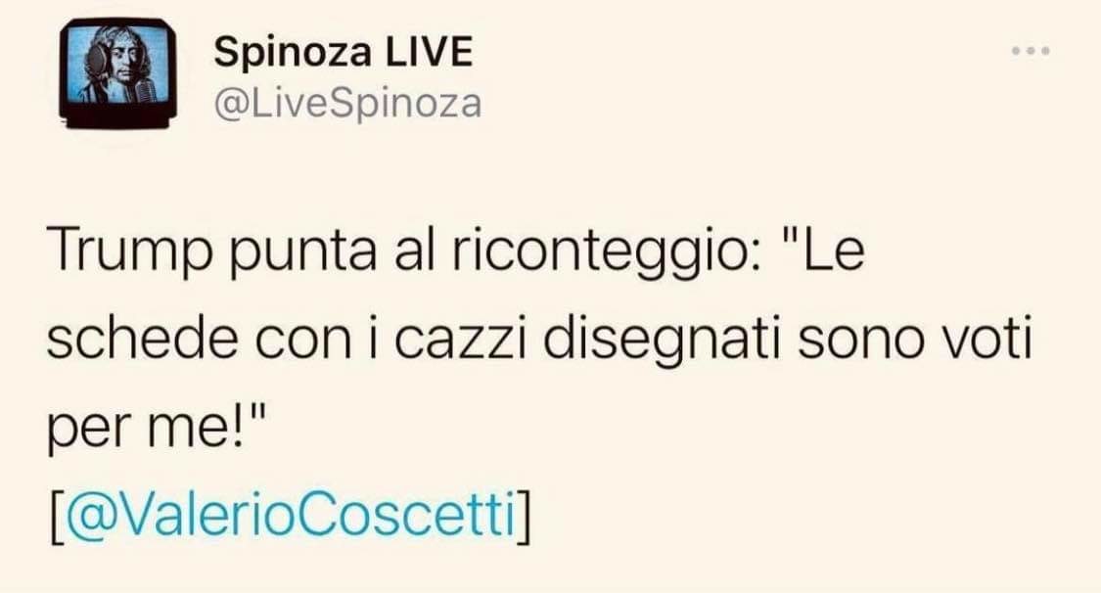
Task: Click the opening bracket before the mention
Action: [56, 516]
